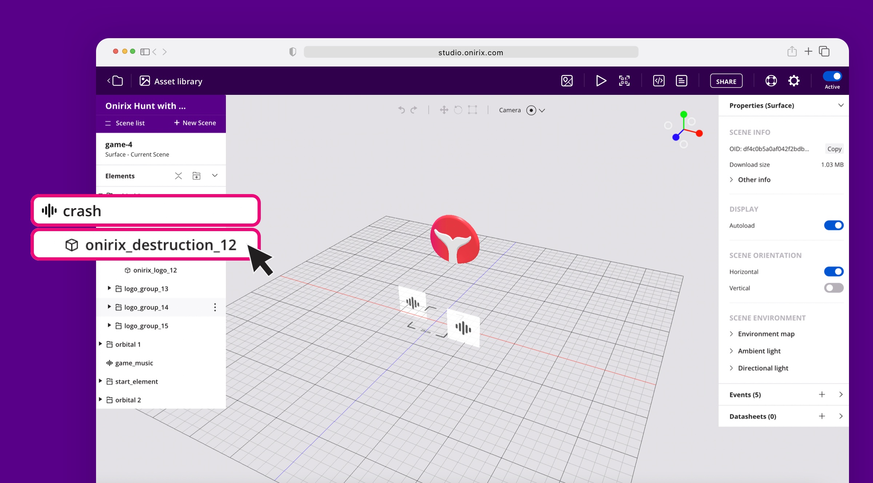Click the SHARE button
Image resolution: width=873 pixels, height=483 pixels.
[726, 81]
